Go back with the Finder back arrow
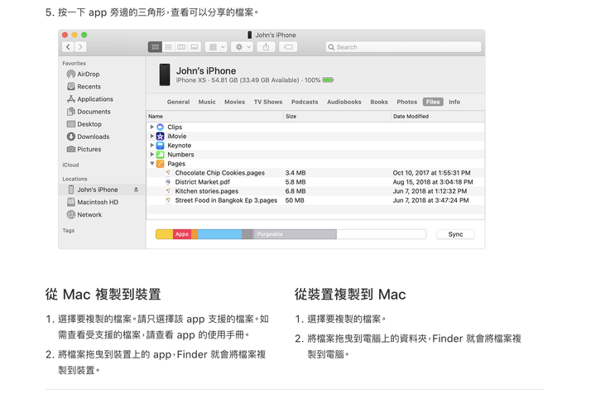Viewport: 596px width, 394px height. (x=68, y=46)
